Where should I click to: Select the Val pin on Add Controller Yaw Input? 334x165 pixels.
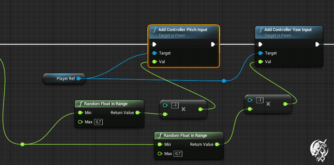coord(260,62)
